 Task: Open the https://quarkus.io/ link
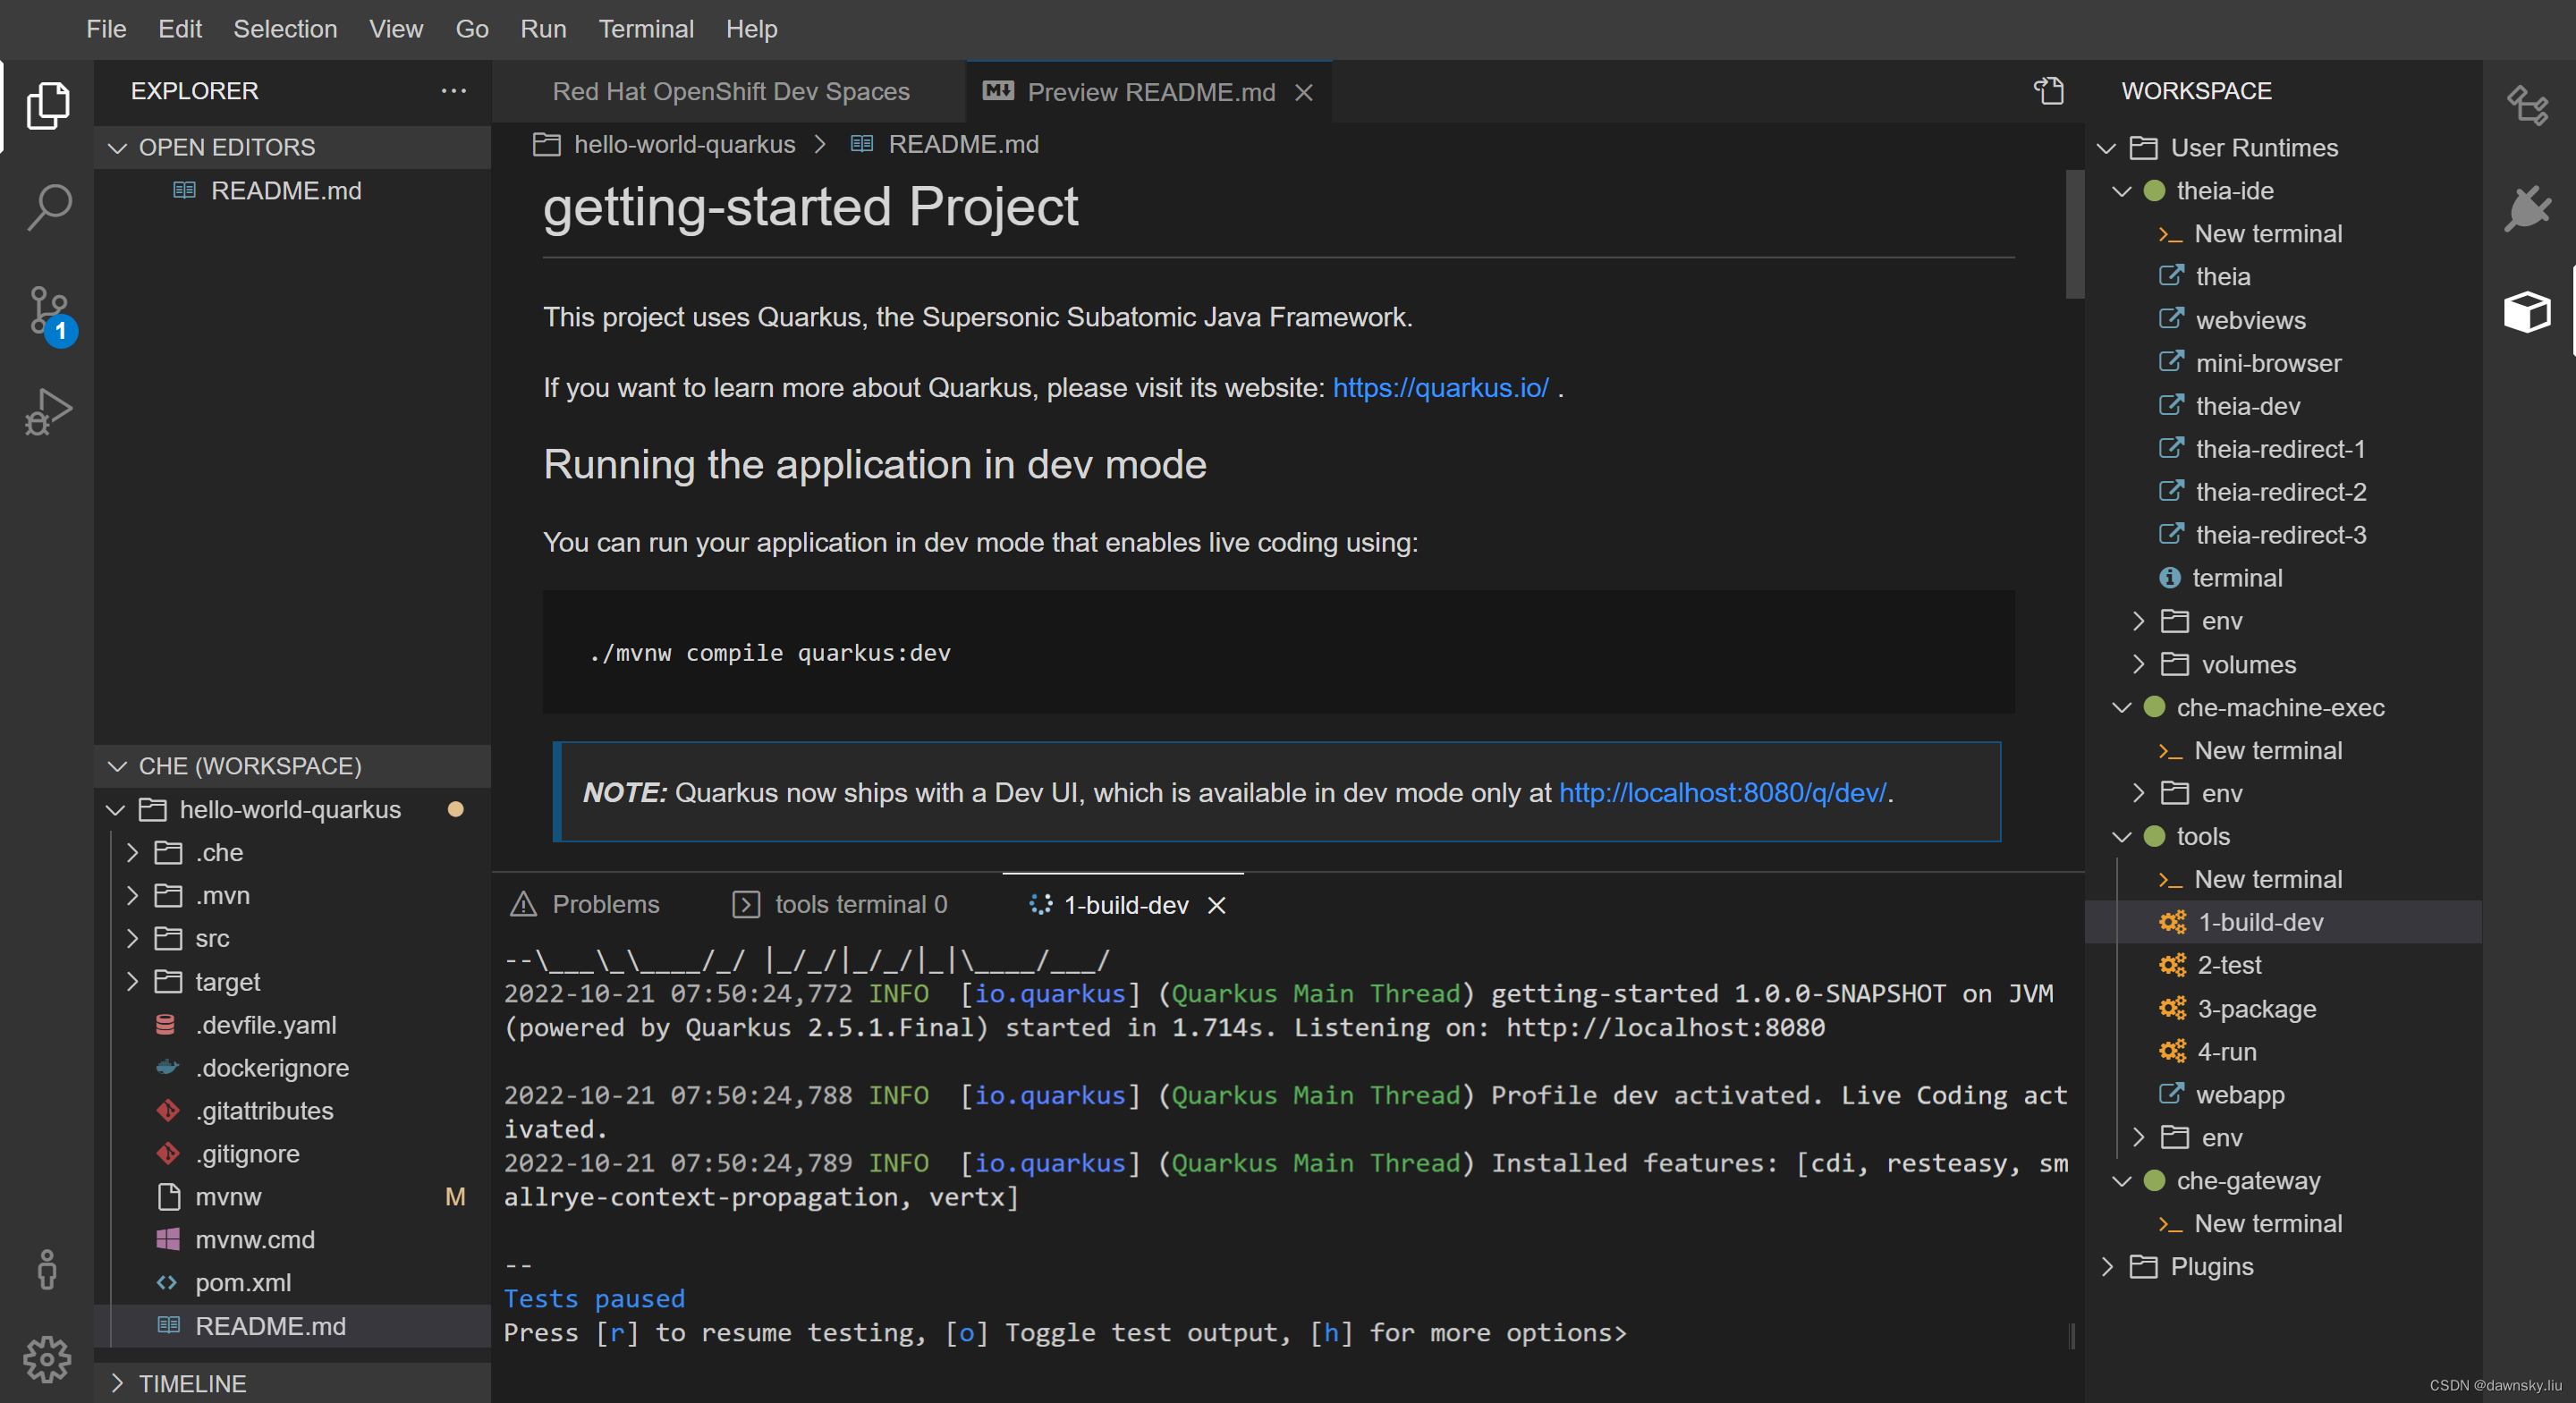pos(1440,387)
